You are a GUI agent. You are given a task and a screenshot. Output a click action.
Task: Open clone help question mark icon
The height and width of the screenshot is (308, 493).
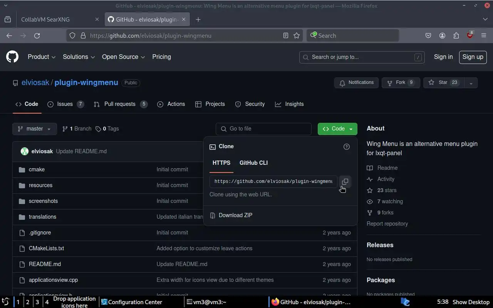pyautogui.click(x=346, y=146)
